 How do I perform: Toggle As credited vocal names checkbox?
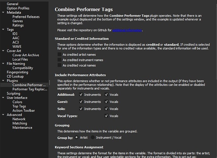click(x=59, y=65)
